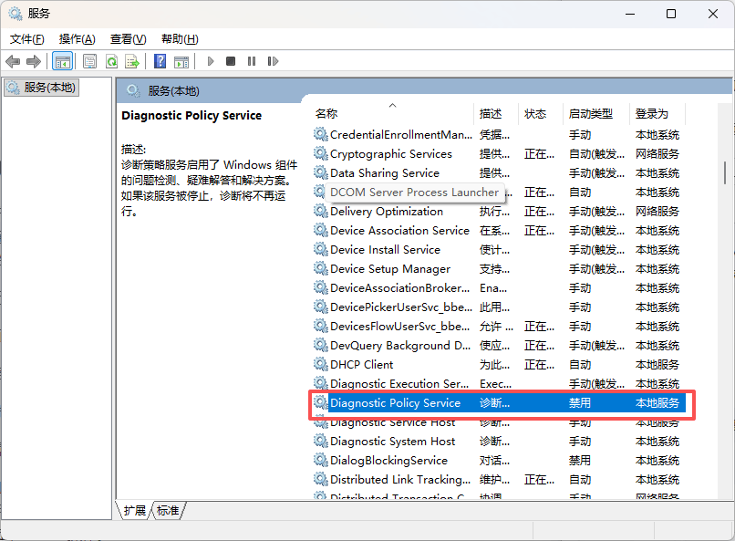Select the DevQuery Background D... service

pos(498,346)
